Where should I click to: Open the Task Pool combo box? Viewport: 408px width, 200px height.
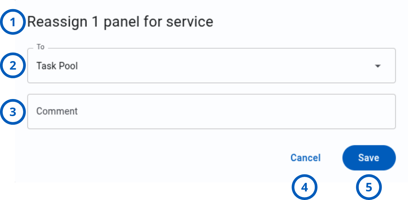(x=211, y=66)
